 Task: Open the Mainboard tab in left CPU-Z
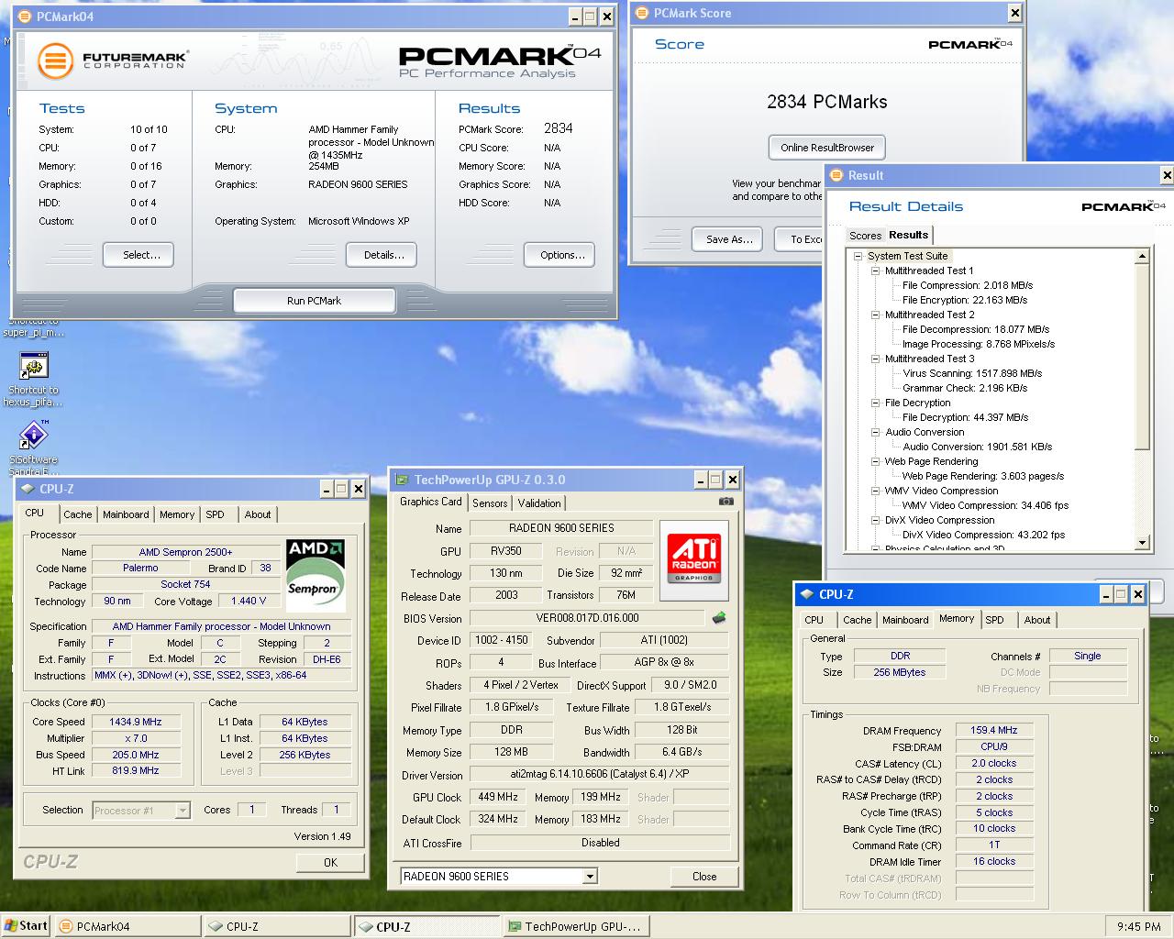point(126,514)
